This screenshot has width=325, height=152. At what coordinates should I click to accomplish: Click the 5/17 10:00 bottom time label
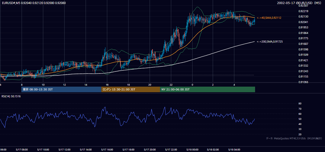click(x=43, y=149)
